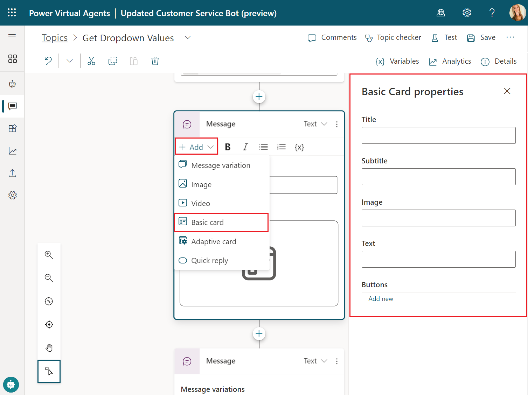528x395 pixels.
Task: Click the Zoom out magnifier
Action: 49,278
